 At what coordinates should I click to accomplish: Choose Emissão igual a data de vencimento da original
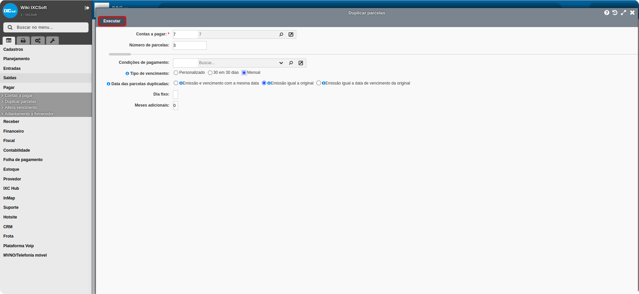(x=319, y=83)
